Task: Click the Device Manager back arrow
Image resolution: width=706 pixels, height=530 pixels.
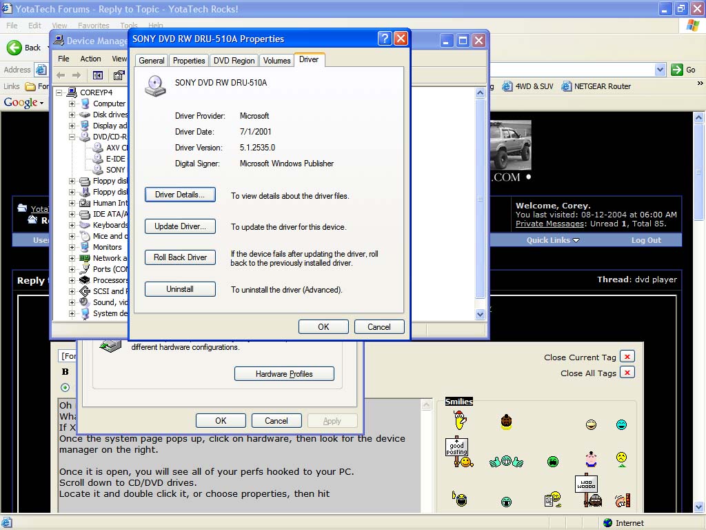Action: tap(61, 75)
